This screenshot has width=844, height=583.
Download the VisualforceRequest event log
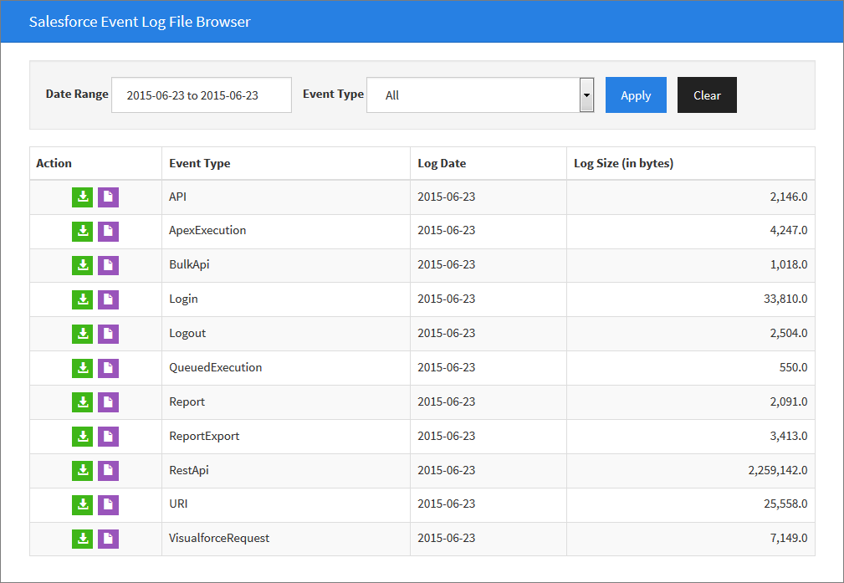point(82,539)
